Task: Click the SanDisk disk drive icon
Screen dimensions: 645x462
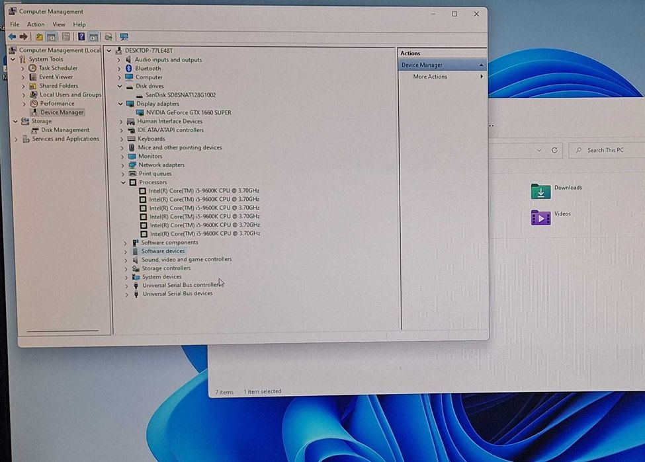Action: point(139,95)
